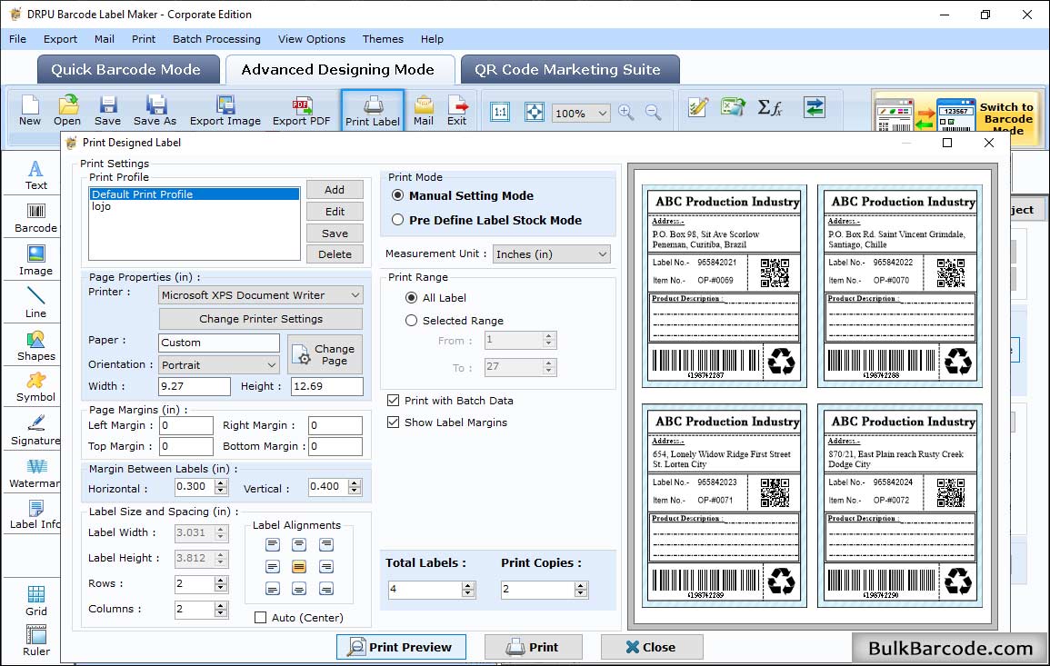
Task: Click the New document toolbar icon
Action: (29, 110)
